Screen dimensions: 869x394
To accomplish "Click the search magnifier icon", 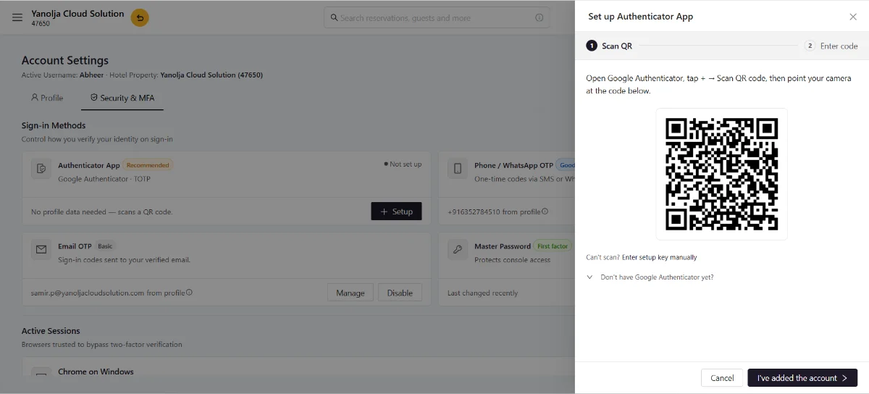I will point(333,17).
